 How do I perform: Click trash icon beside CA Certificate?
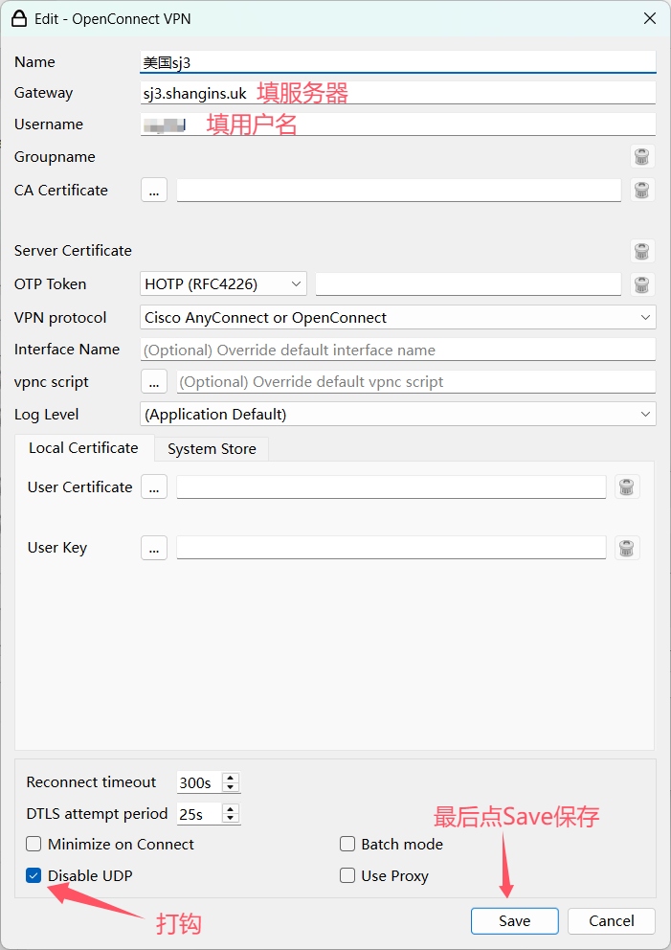tap(642, 191)
